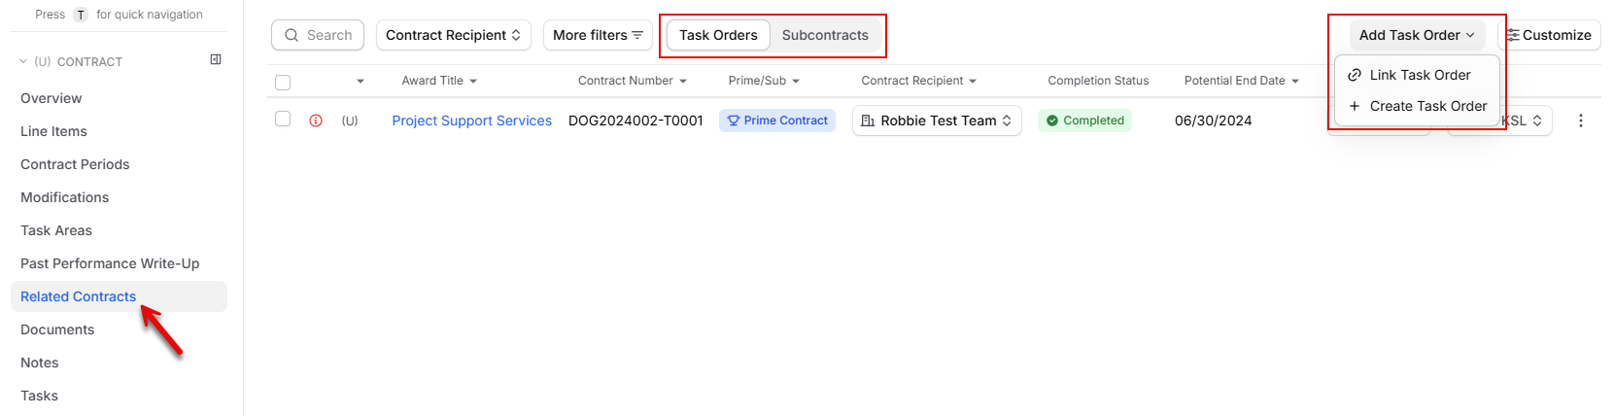Viewport: 1614px width, 416px height.
Task: Click the red alert icon in the row
Action: pyautogui.click(x=316, y=121)
